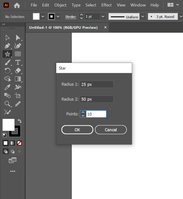The width and height of the screenshot is (183, 199).
Task: Select the Type tool
Action: tap(18, 62)
